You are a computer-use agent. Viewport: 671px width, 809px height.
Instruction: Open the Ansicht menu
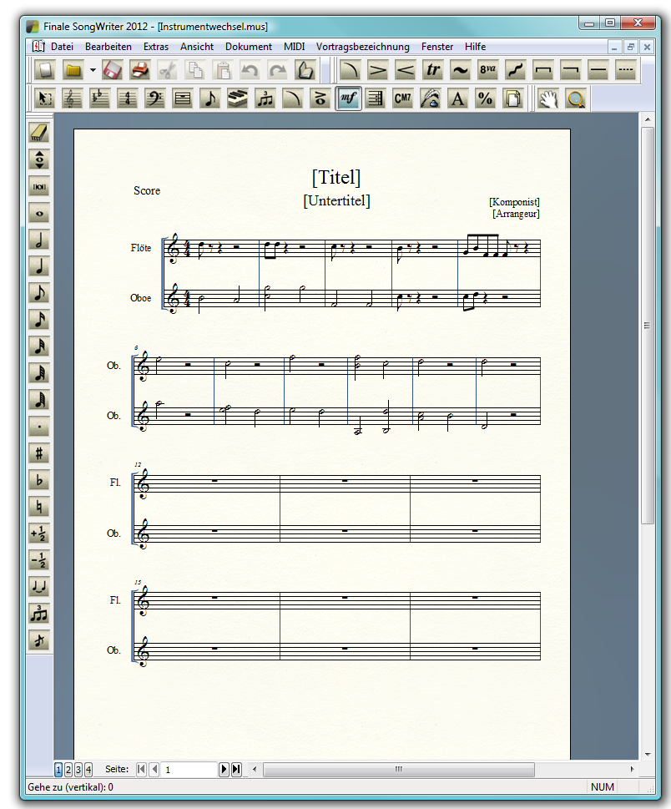click(196, 47)
